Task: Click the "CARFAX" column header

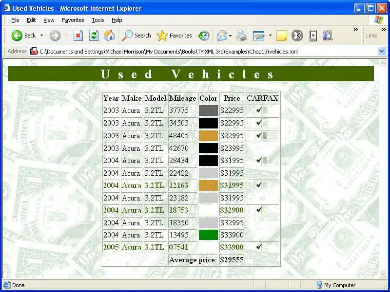Action: coord(262,98)
